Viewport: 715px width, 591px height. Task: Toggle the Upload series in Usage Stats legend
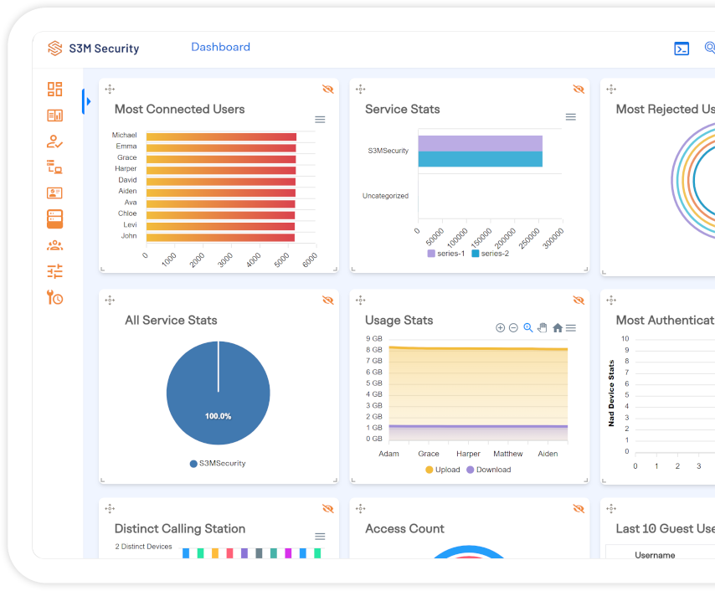[442, 470]
